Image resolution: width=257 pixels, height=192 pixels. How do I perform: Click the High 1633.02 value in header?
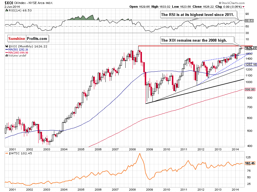(x=161, y=7)
